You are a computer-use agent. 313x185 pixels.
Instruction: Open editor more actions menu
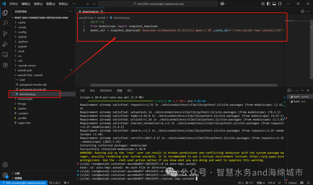(x=308, y=11)
